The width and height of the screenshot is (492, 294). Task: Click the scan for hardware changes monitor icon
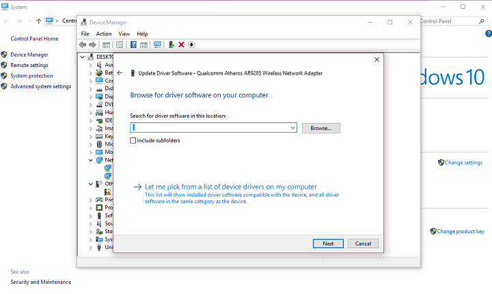tap(158, 44)
